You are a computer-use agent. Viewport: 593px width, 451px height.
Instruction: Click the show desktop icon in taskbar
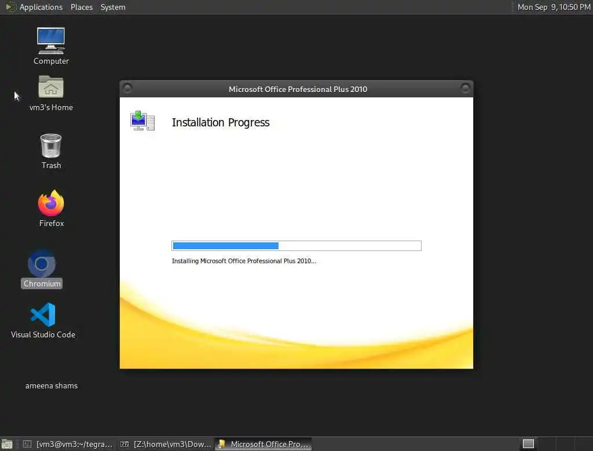[x=7, y=444]
